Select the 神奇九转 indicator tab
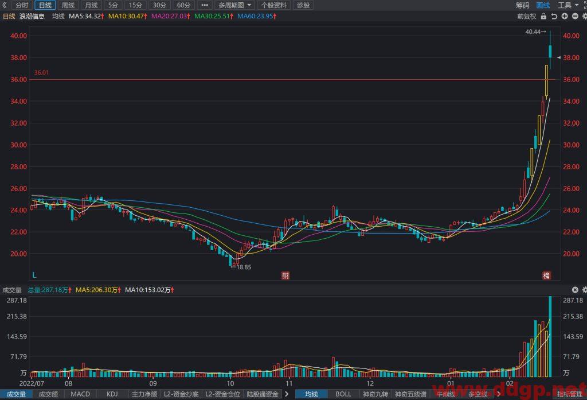Viewport: 587px width, 400px height. [x=375, y=394]
